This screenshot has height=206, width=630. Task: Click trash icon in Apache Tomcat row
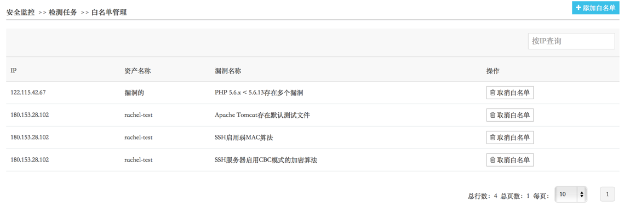[492, 115]
